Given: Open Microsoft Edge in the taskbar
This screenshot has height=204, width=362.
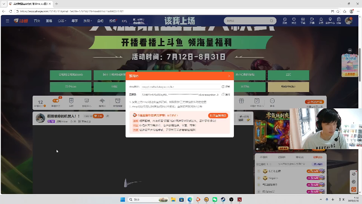Looking at the screenshot, I should (x=190, y=199).
